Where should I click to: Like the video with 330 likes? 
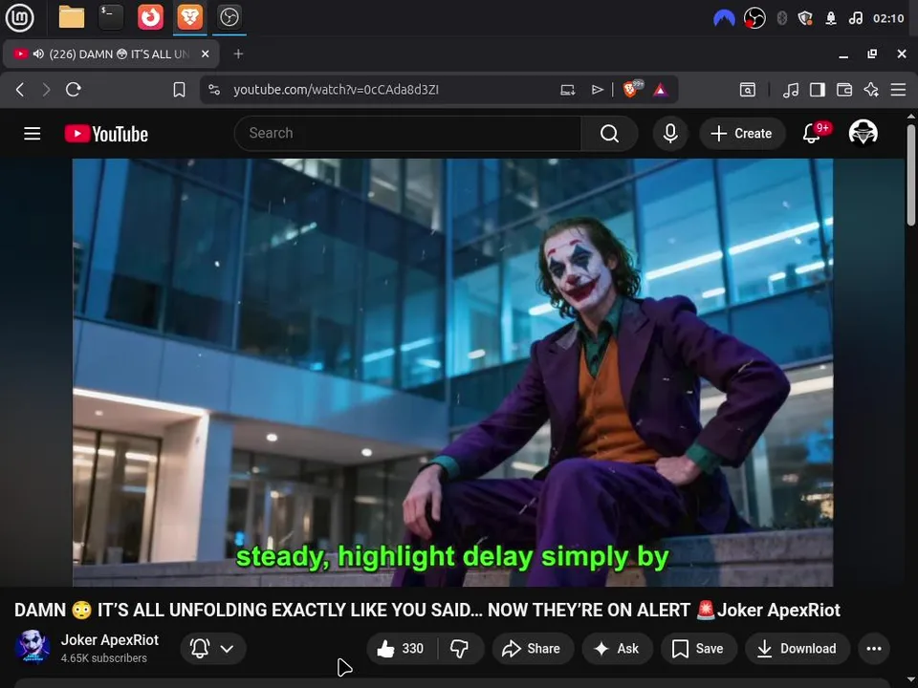click(x=401, y=648)
